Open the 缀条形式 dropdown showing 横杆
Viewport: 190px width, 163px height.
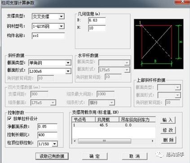(102, 103)
